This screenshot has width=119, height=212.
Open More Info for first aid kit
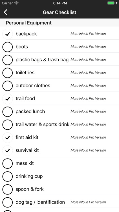pyautogui.click(x=88, y=137)
